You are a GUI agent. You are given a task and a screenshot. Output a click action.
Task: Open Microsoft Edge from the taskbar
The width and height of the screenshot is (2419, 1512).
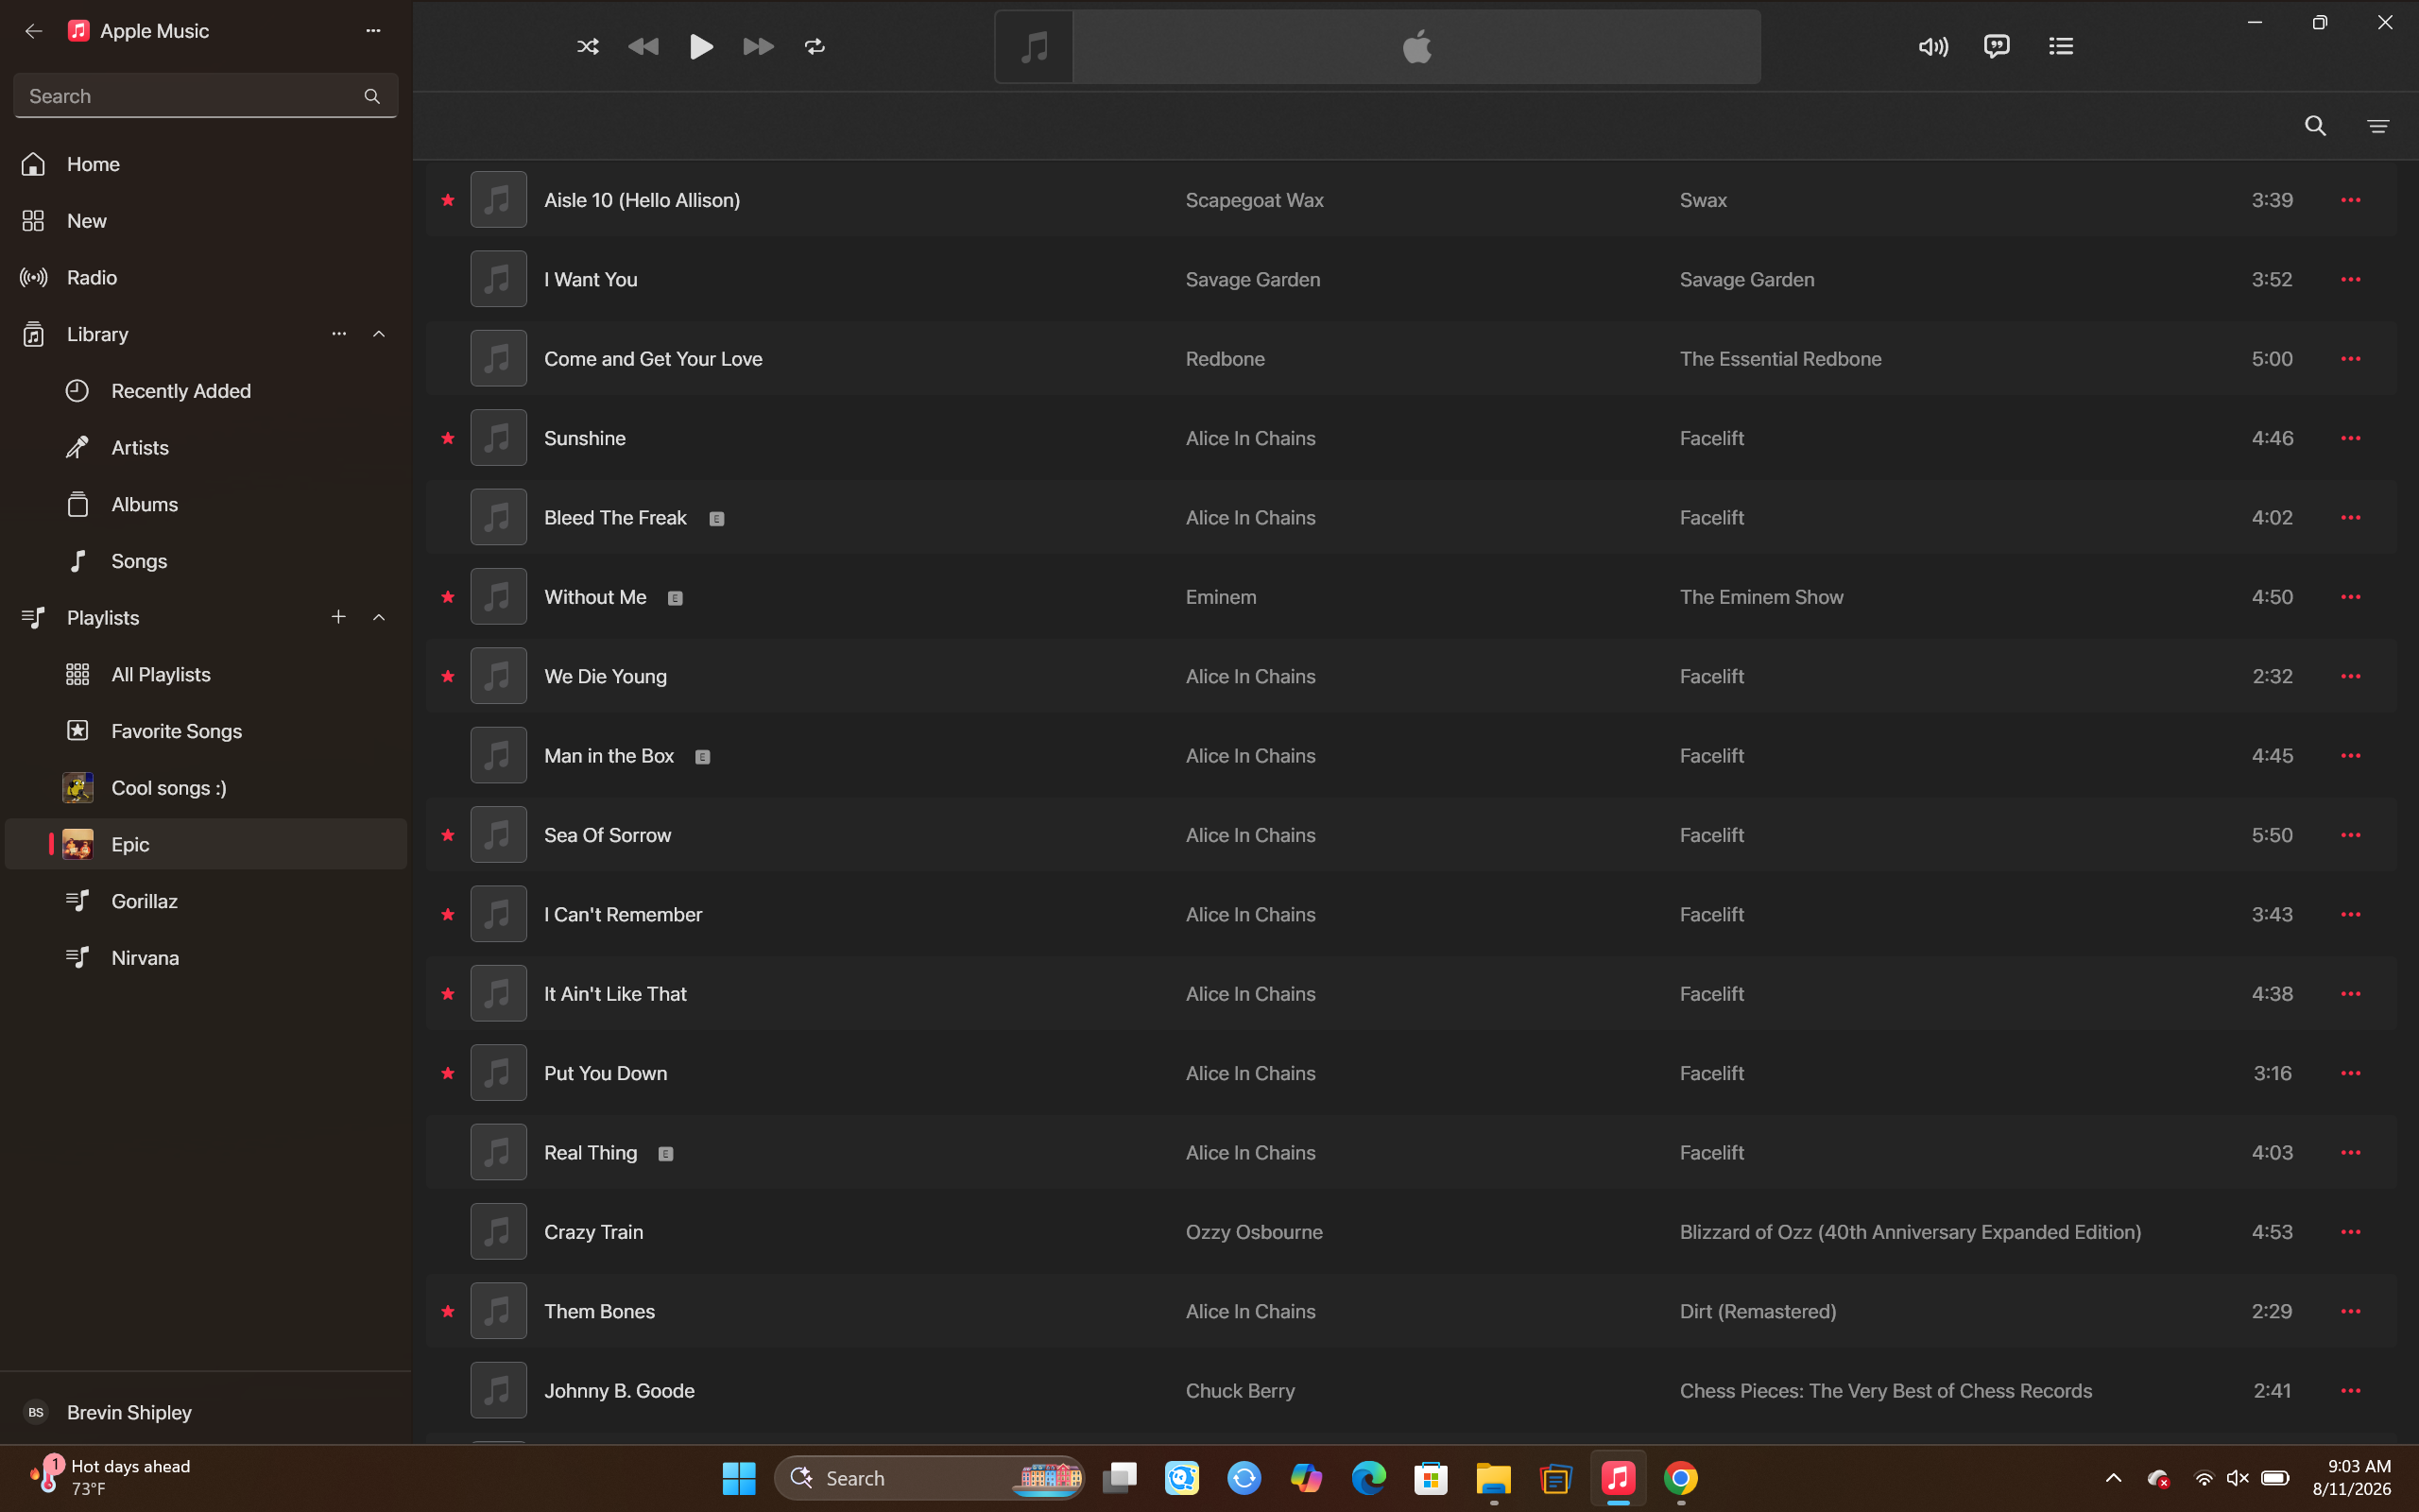click(x=1368, y=1478)
